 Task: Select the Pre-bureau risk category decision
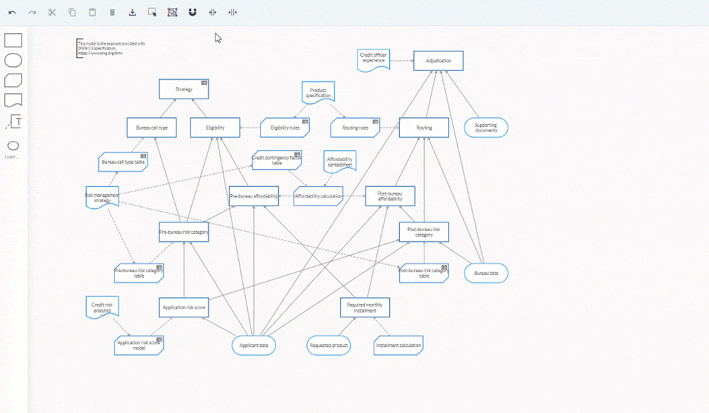coord(184,232)
